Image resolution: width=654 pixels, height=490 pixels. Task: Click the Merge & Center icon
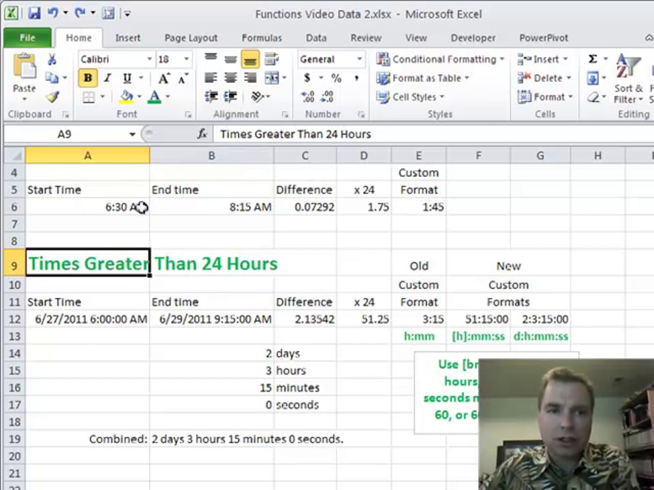pyautogui.click(x=272, y=78)
